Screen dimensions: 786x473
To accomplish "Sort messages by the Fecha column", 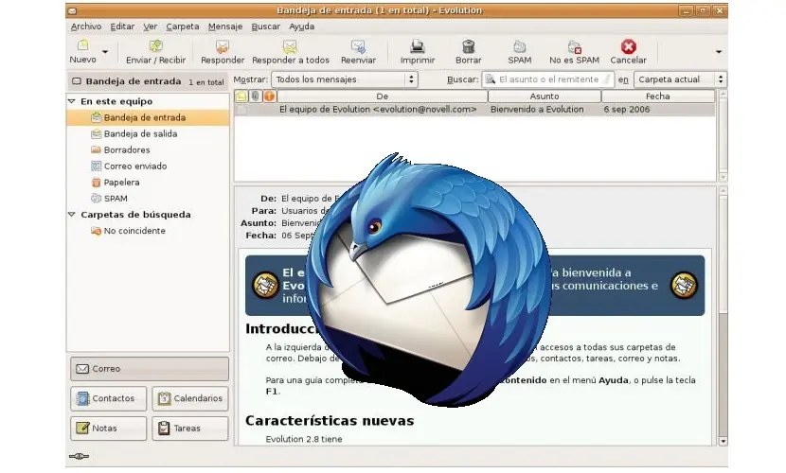I will click(657, 96).
